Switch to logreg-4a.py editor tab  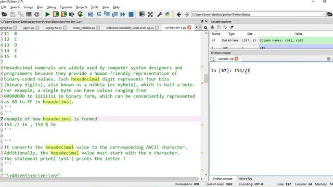coord(54,28)
